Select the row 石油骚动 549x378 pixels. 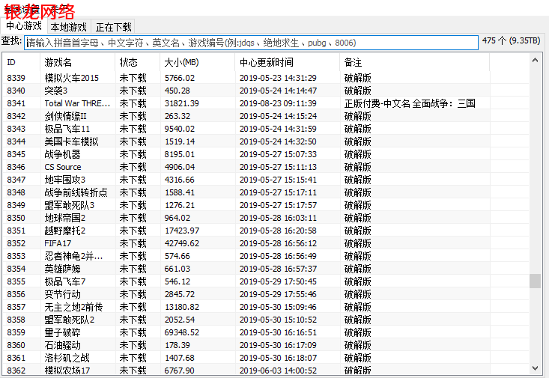point(265,345)
